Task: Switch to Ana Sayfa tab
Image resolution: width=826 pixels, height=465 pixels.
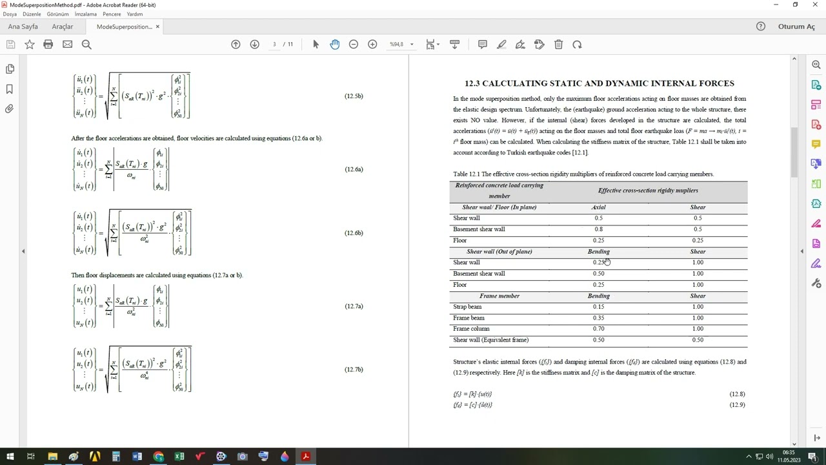Action: click(23, 26)
